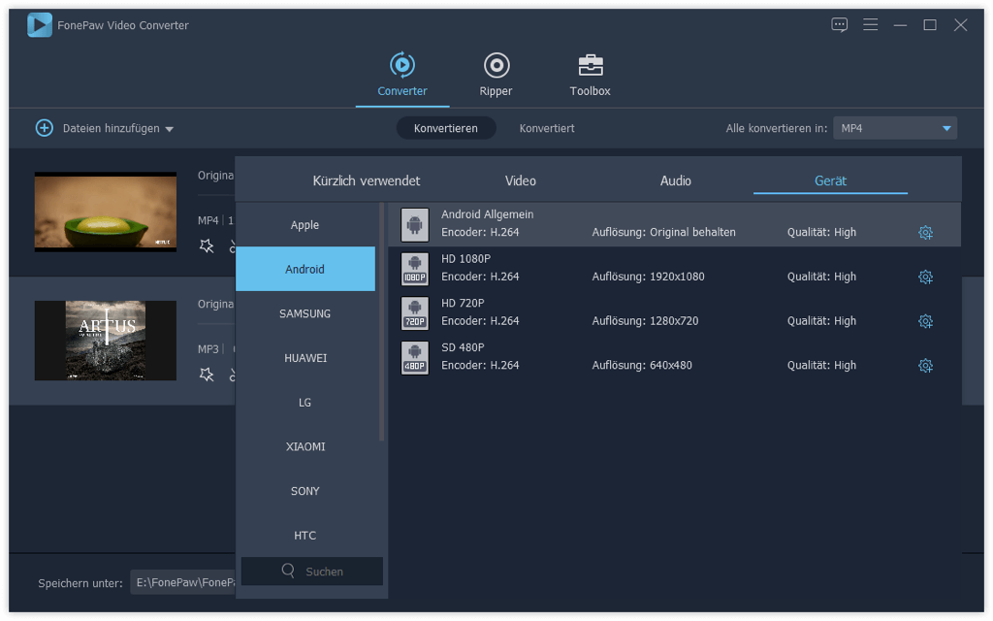
Task: Choose HTC in the device list
Action: coord(305,536)
